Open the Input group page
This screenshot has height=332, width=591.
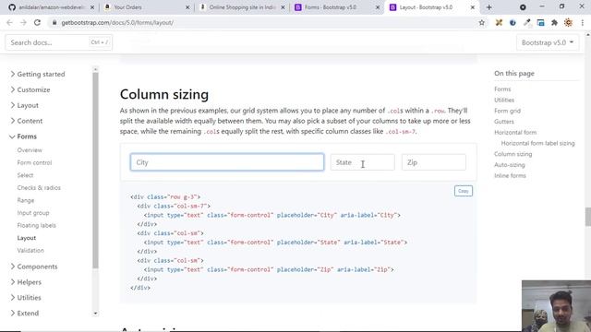(33, 213)
